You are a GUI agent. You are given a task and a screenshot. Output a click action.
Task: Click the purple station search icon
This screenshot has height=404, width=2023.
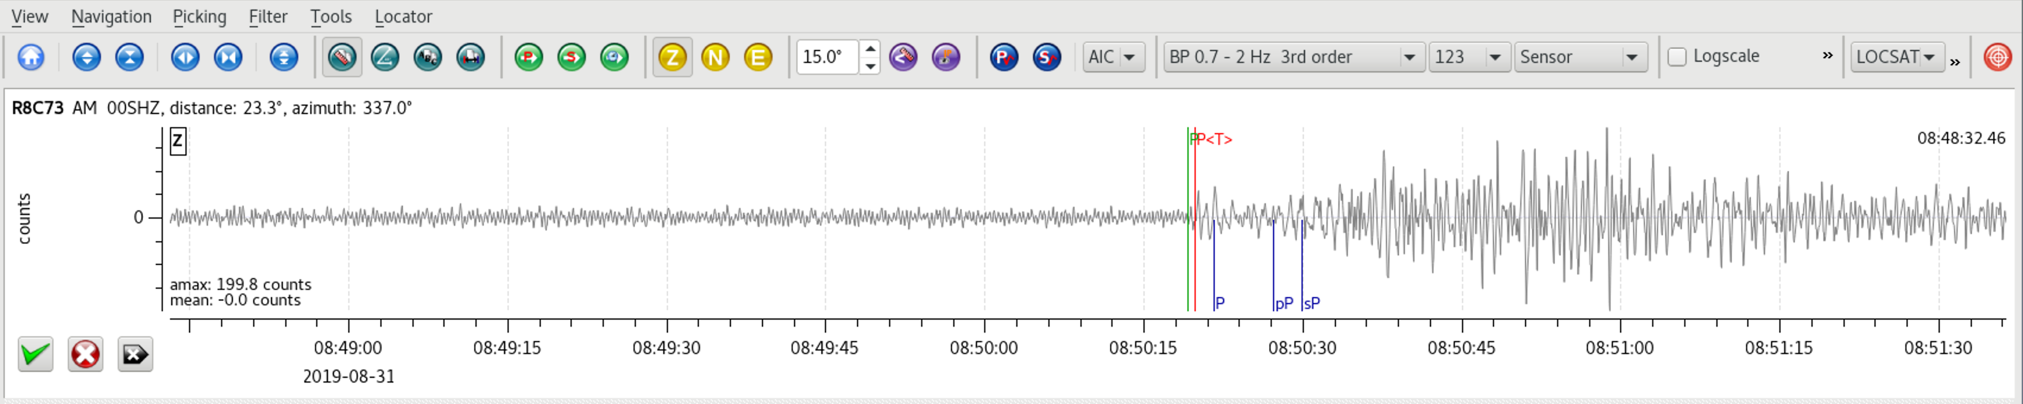point(946,57)
